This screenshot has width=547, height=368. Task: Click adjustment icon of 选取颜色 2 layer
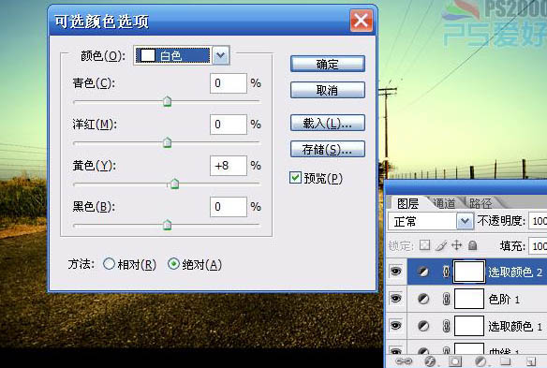[x=423, y=272]
